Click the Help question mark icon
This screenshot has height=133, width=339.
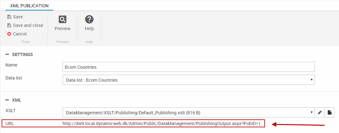89,19
